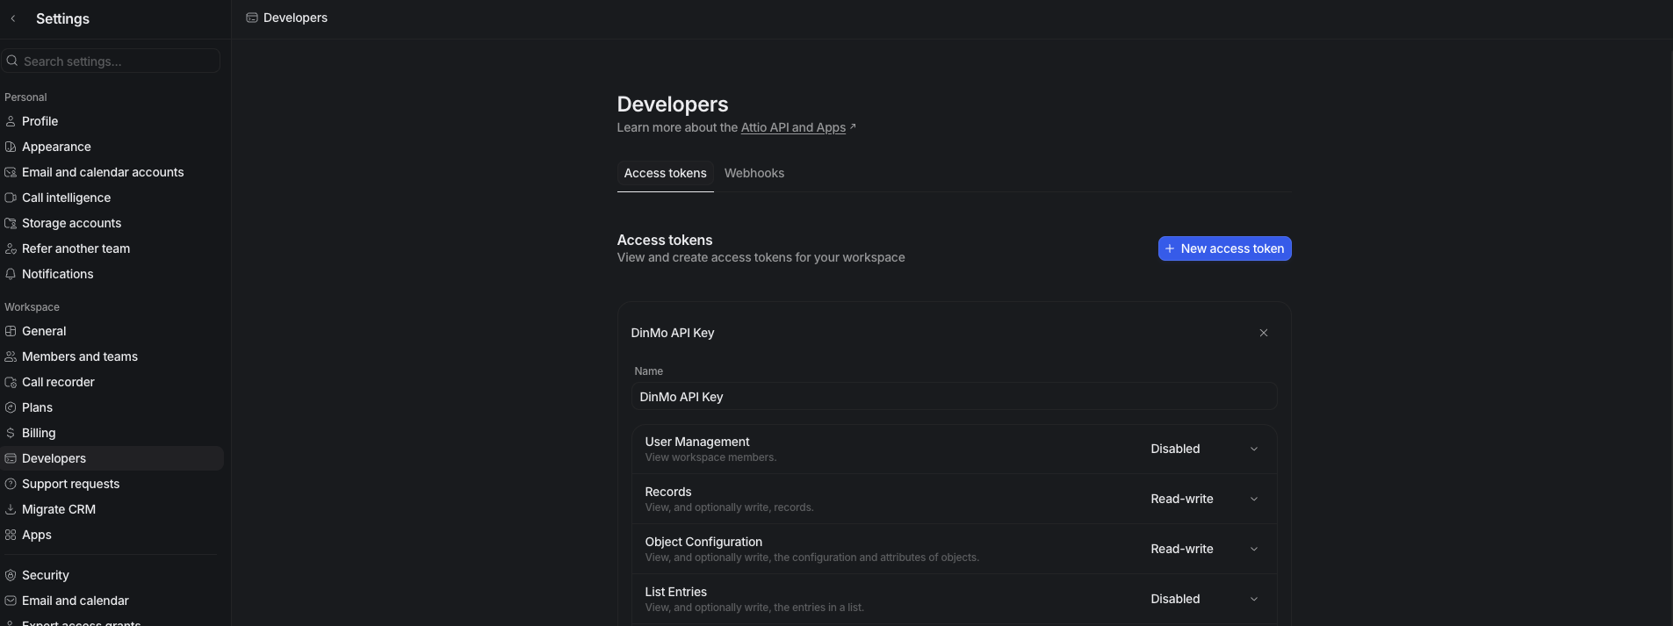The height and width of the screenshot is (626, 1673).
Task: Select the Access tokens tab
Action: pos(665,173)
